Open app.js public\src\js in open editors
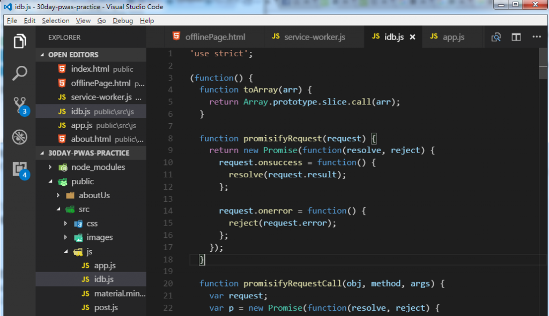The width and height of the screenshot is (549, 316). tap(91, 125)
